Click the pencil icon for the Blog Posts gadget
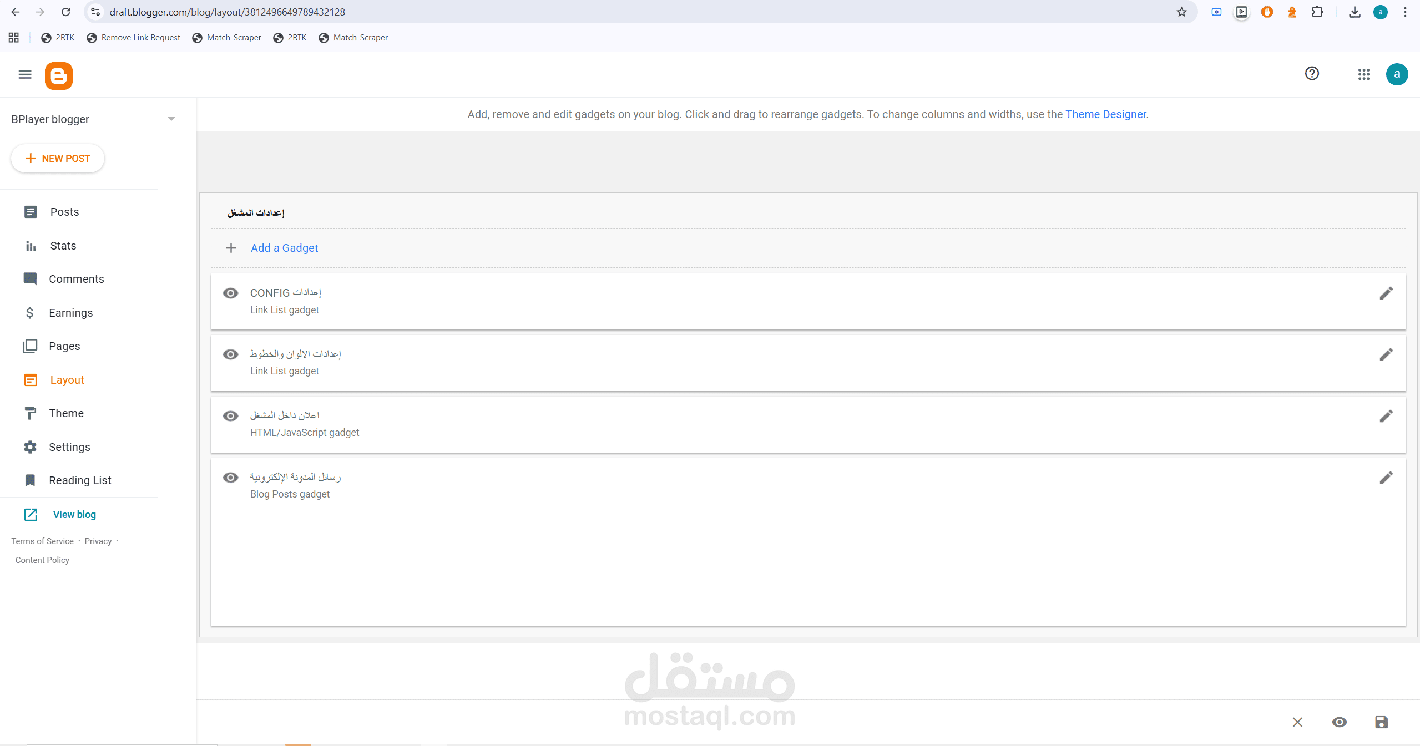The image size is (1420, 746). (1386, 478)
